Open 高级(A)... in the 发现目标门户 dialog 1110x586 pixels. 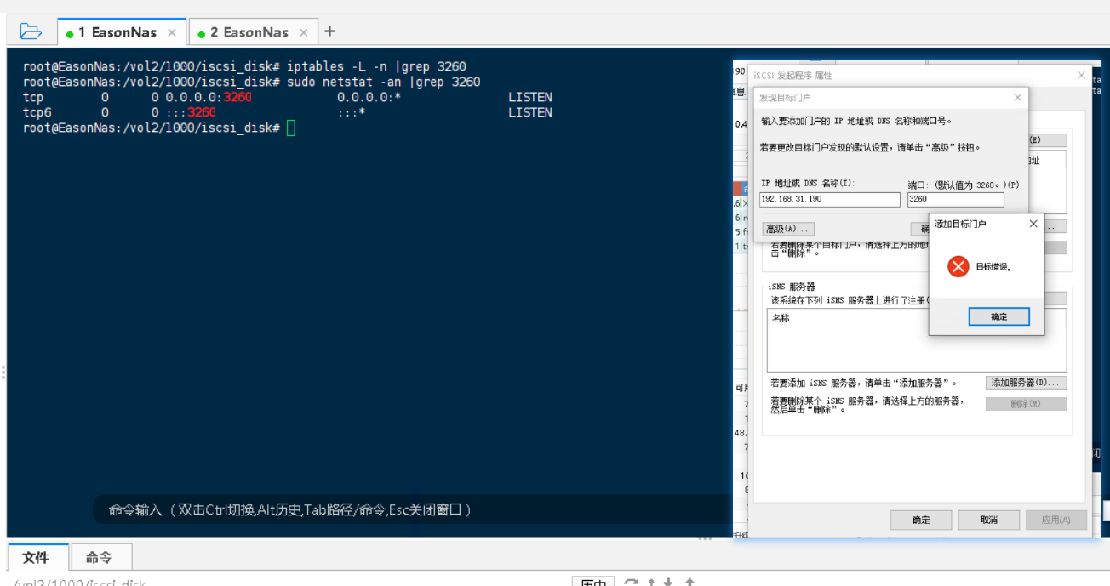tap(788, 229)
